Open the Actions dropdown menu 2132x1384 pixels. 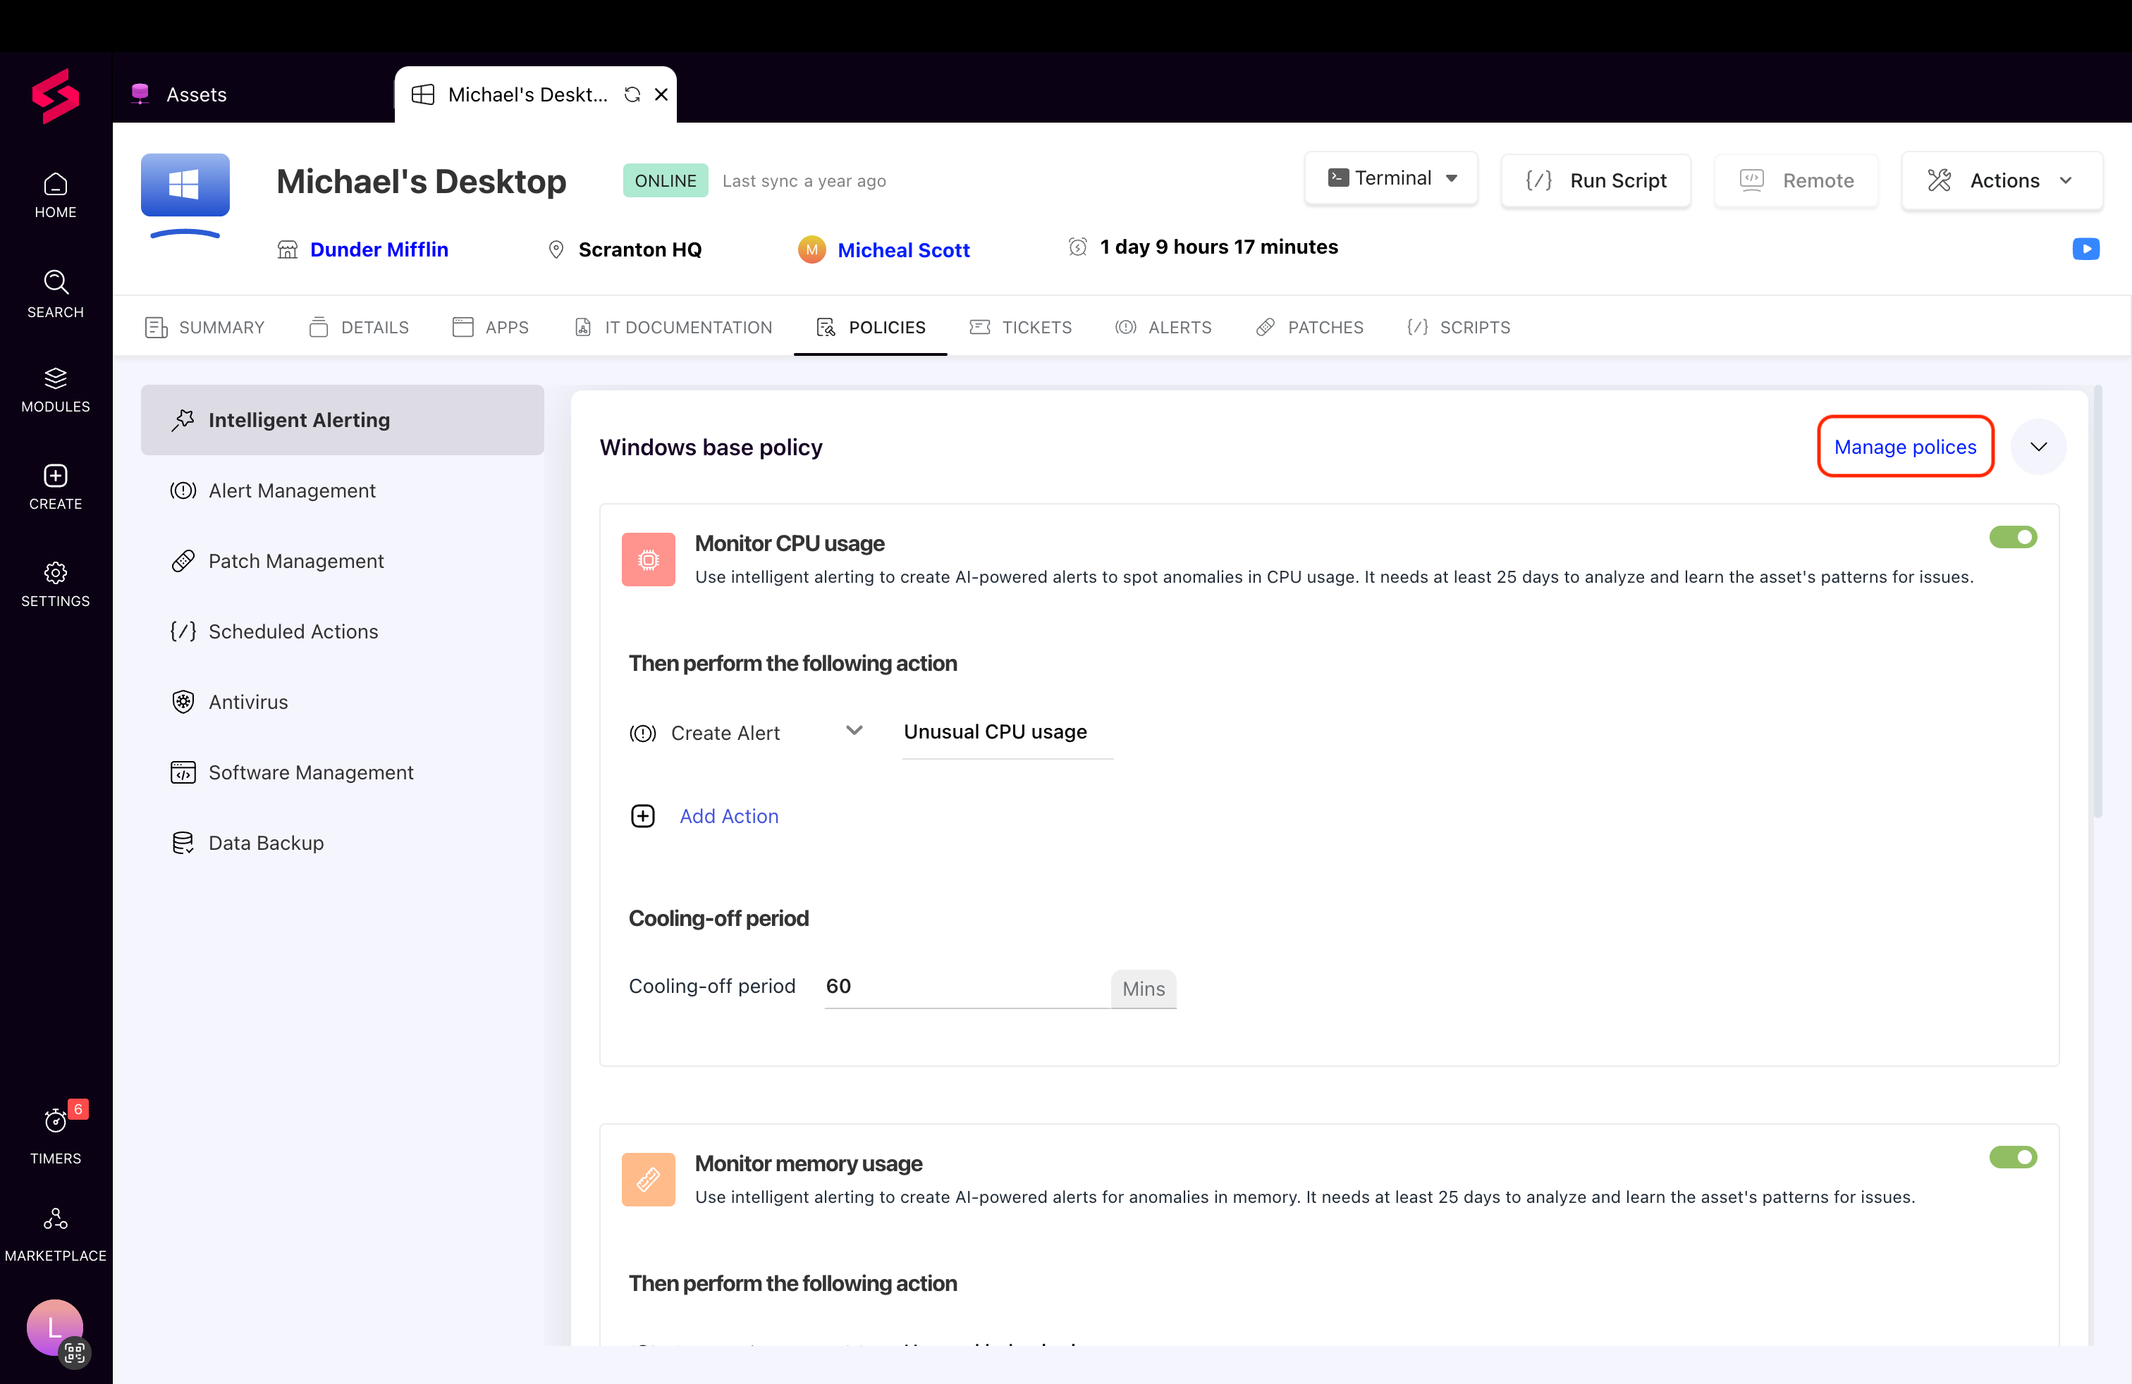2001,181
